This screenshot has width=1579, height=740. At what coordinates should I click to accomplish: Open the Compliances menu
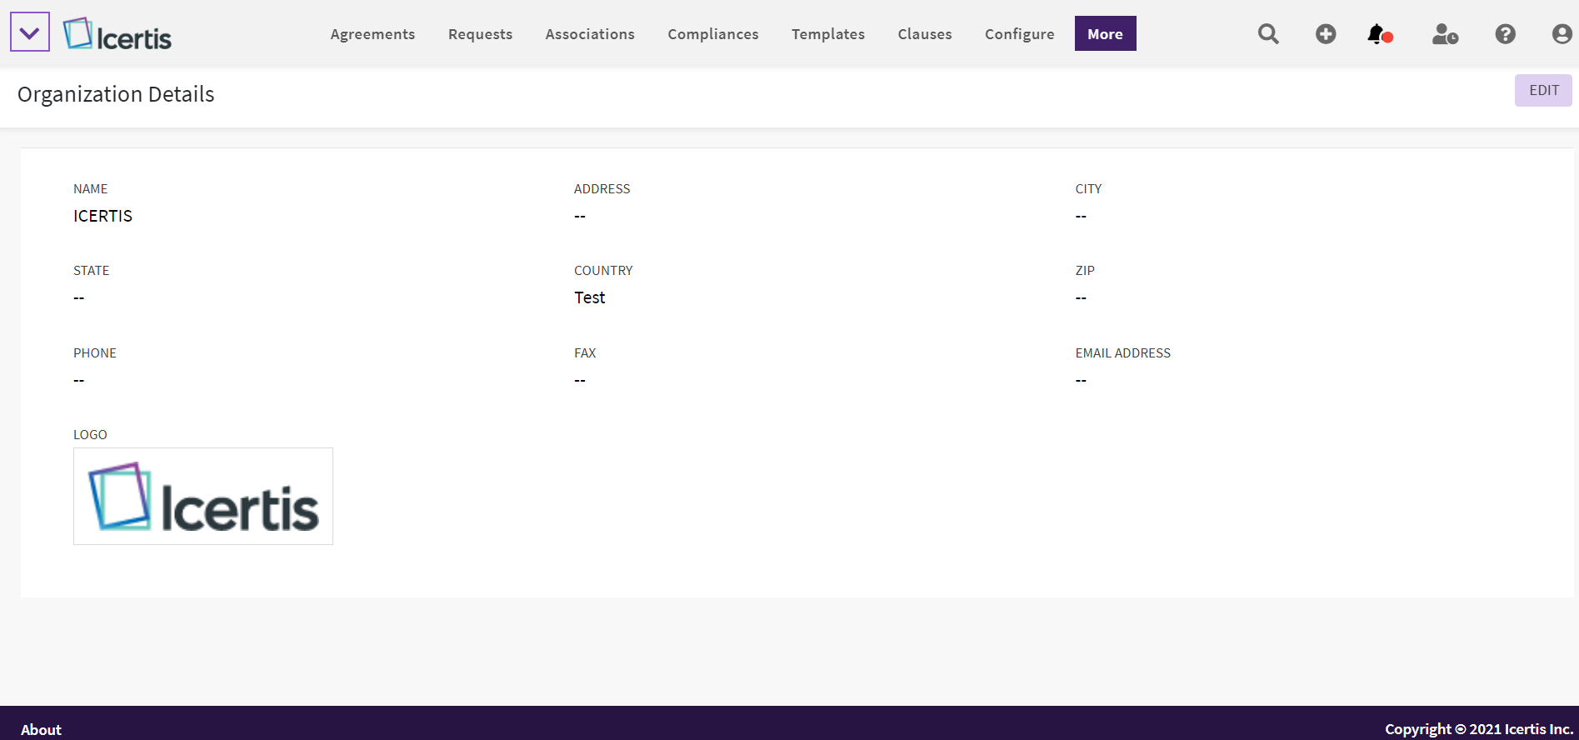click(x=712, y=34)
